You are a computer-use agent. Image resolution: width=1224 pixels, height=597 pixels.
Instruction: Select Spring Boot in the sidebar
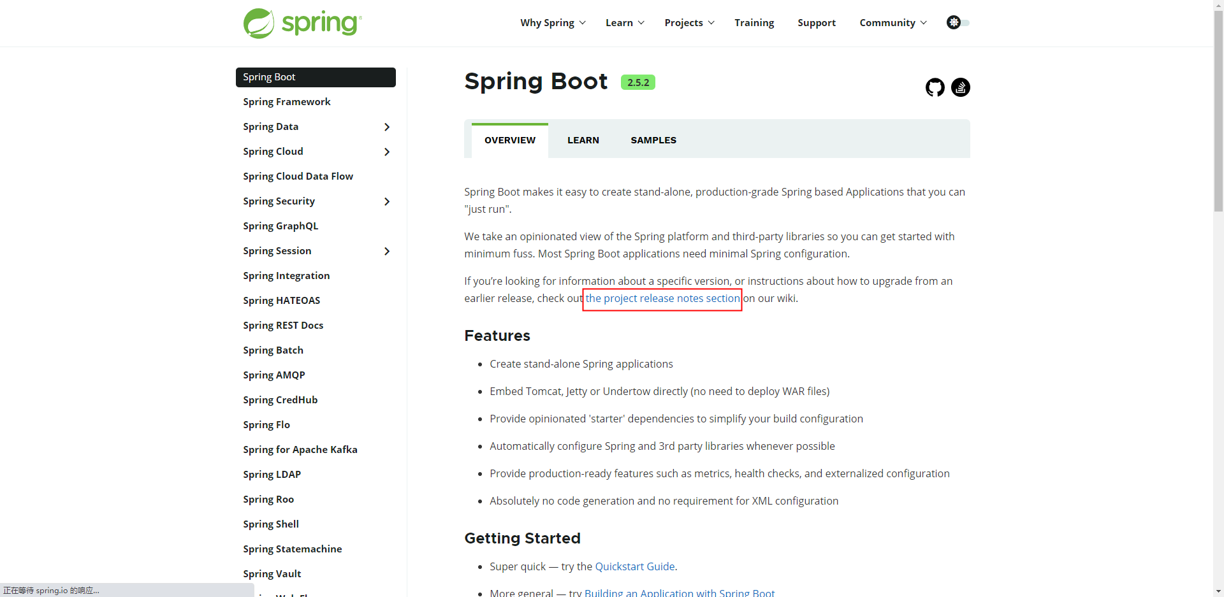(316, 77)
